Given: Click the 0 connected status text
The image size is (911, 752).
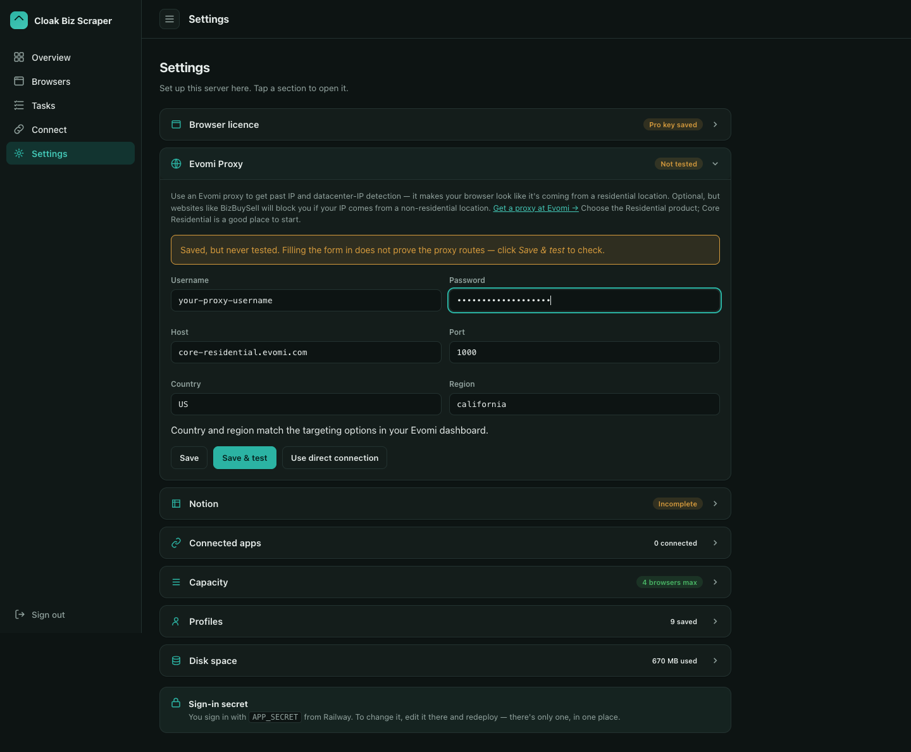Looking at the screenshot, I should [x=676, y=542].
